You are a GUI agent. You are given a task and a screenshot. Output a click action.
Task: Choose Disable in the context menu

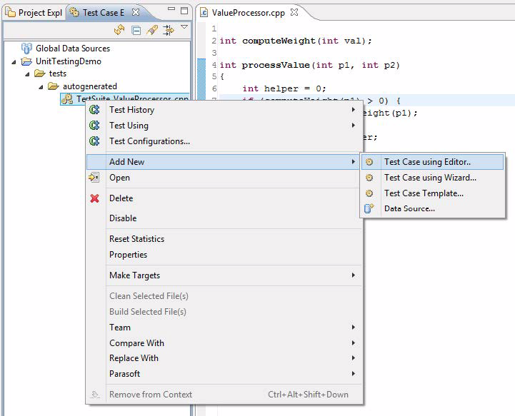(224, 218)
